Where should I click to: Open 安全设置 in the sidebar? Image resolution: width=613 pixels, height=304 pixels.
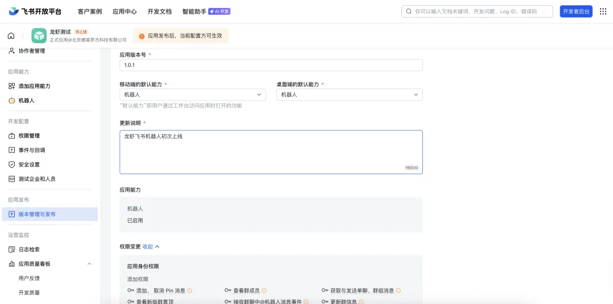point(29,164)
